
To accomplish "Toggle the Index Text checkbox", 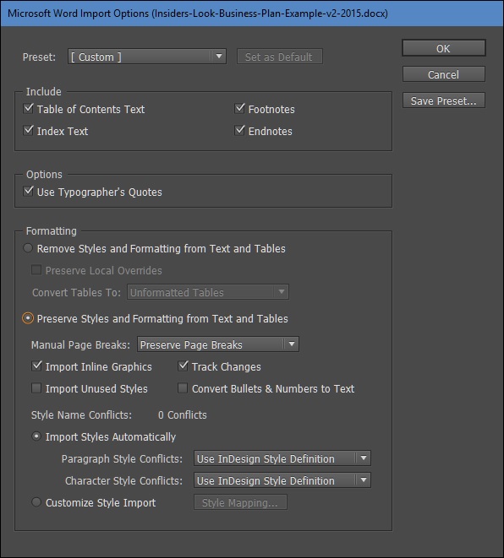I will point(28,130).
